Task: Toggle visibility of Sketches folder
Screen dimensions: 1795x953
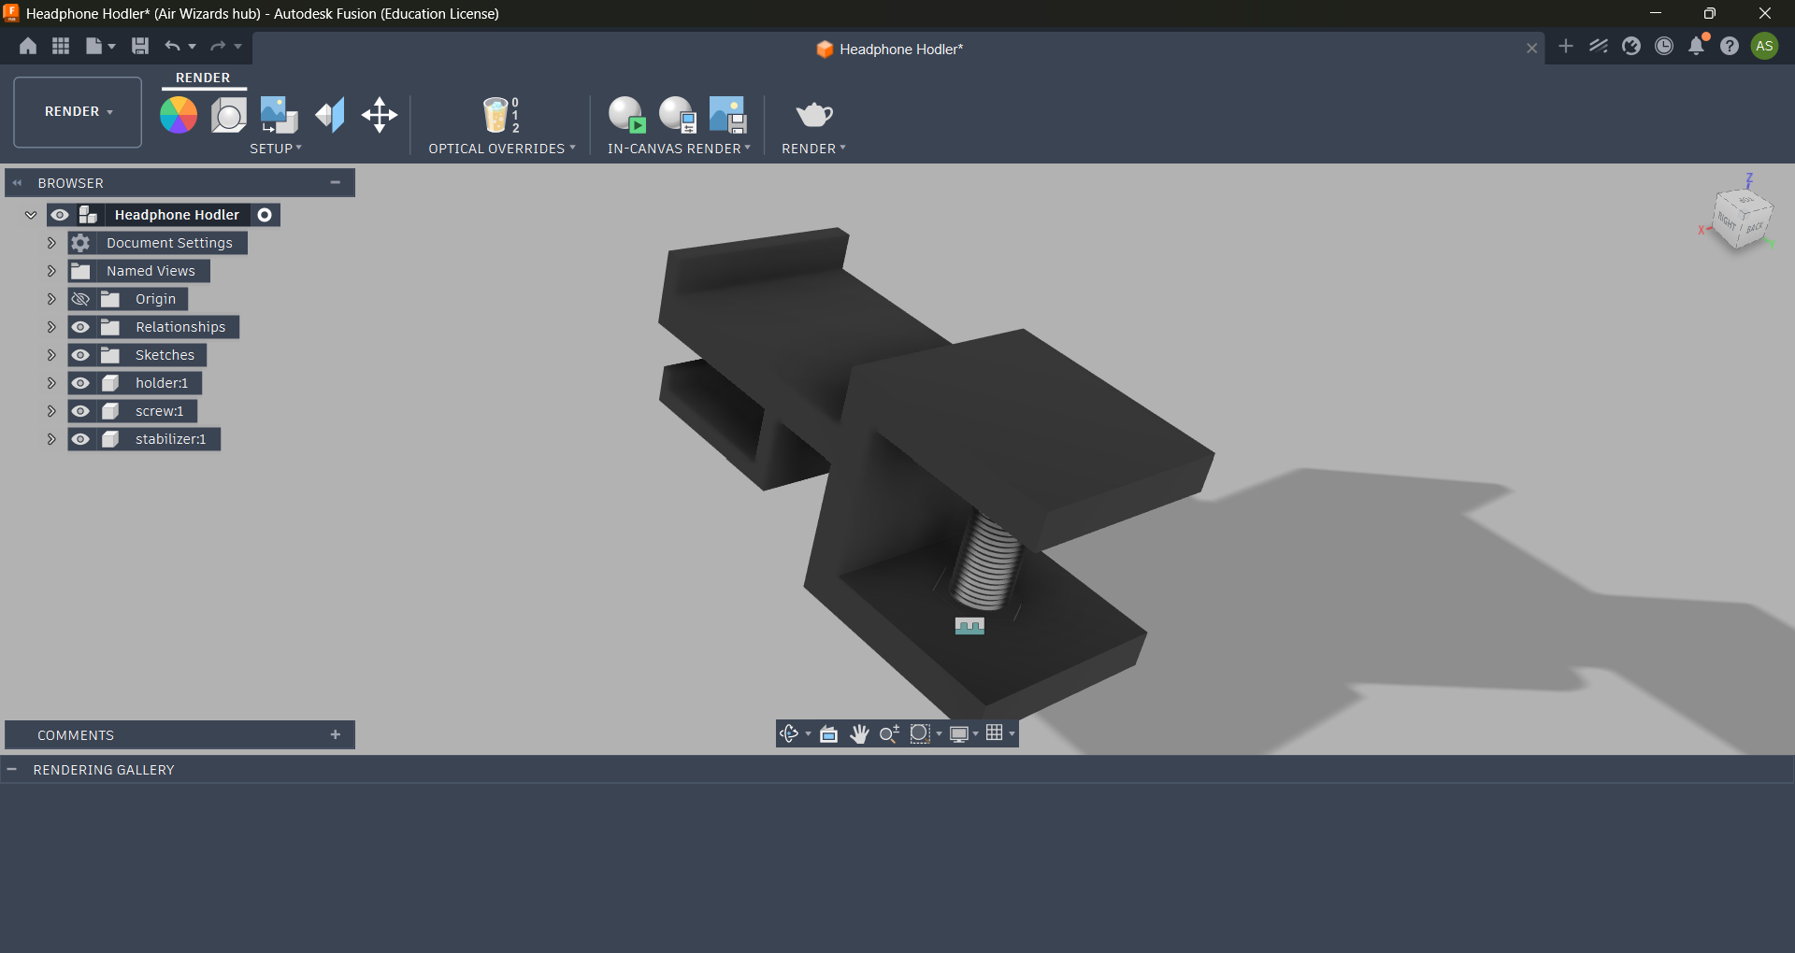Action: pyautogui.click(x=80, y=355)
